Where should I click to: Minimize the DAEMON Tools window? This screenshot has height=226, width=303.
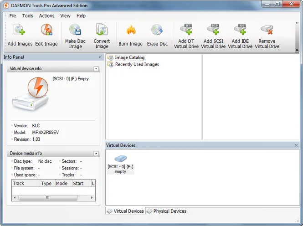tap(267, 4)
